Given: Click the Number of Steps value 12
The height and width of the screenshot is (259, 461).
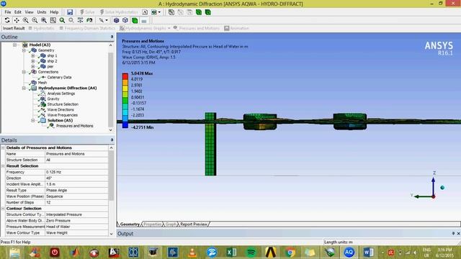Looking at the screenshot, I should point(77,202).
